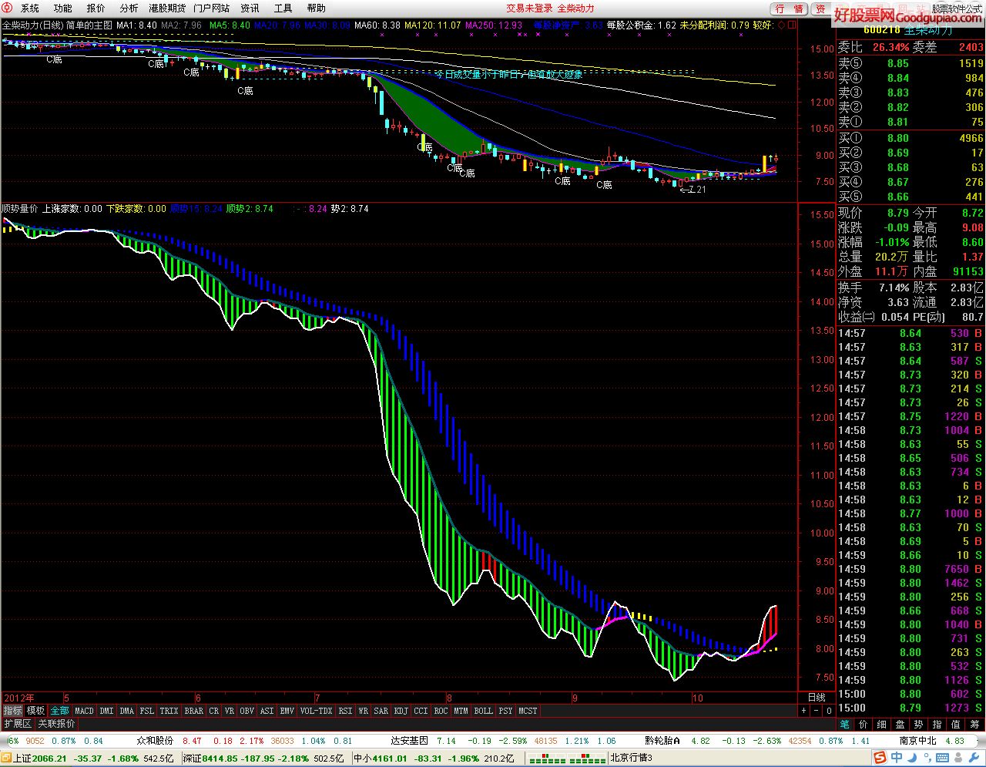Switch indicator to ASI
Screen dimensions: 986x767
pos(267,711)
